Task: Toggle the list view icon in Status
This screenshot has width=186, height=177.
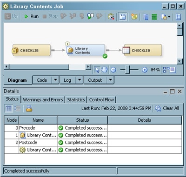Action: tap(17, 108)
